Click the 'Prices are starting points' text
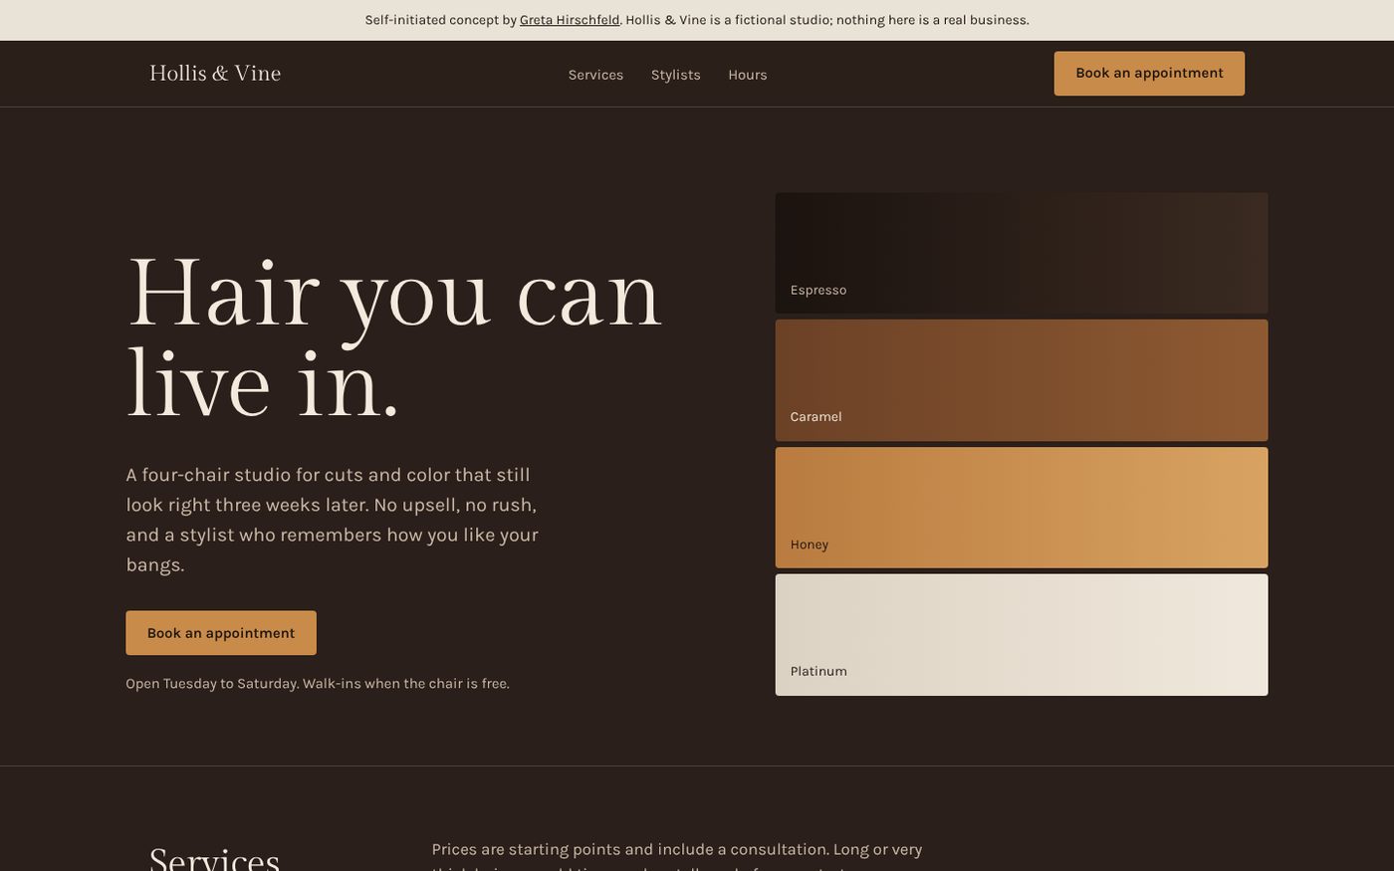The image size is (1394, 871). [677, 854]
